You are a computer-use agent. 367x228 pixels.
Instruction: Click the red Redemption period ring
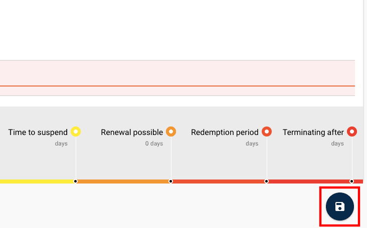click(x=267, y=132)
